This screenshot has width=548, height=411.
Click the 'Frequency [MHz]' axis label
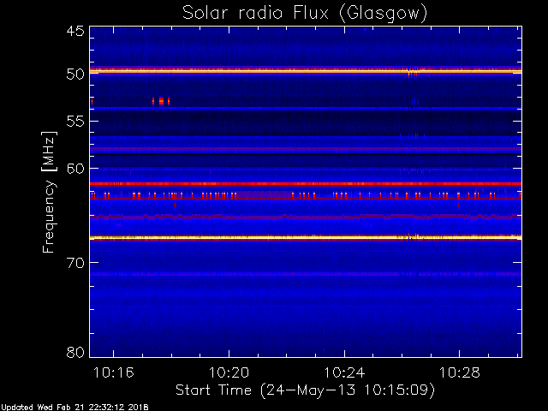pos(49,192)
